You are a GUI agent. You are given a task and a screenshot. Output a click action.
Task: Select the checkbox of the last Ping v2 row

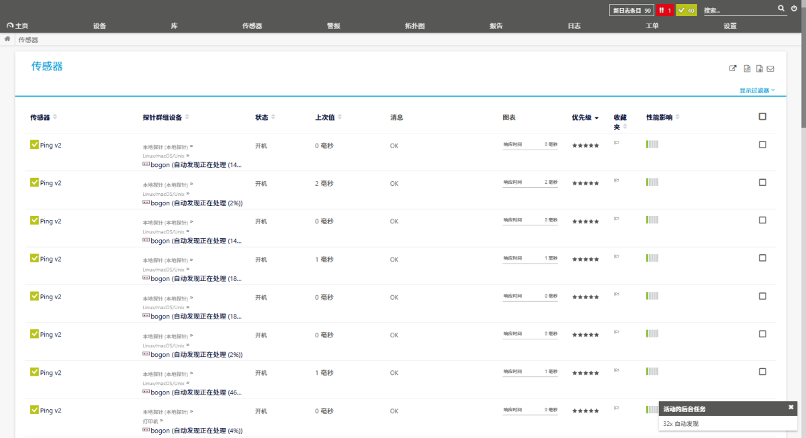[x=762, y=410]
